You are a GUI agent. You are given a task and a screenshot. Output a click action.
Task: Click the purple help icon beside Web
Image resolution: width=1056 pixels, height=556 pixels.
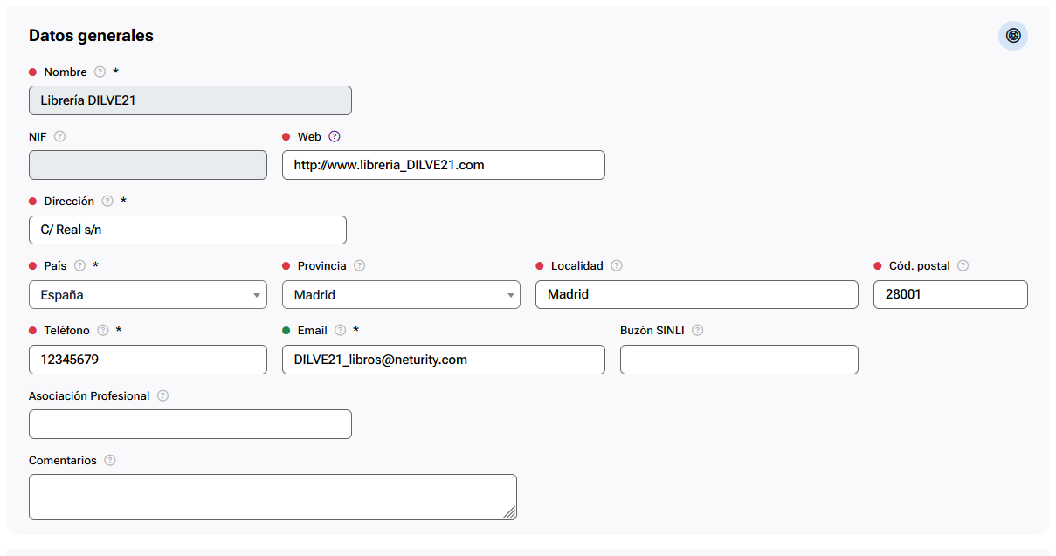click(x=334, y=137)
